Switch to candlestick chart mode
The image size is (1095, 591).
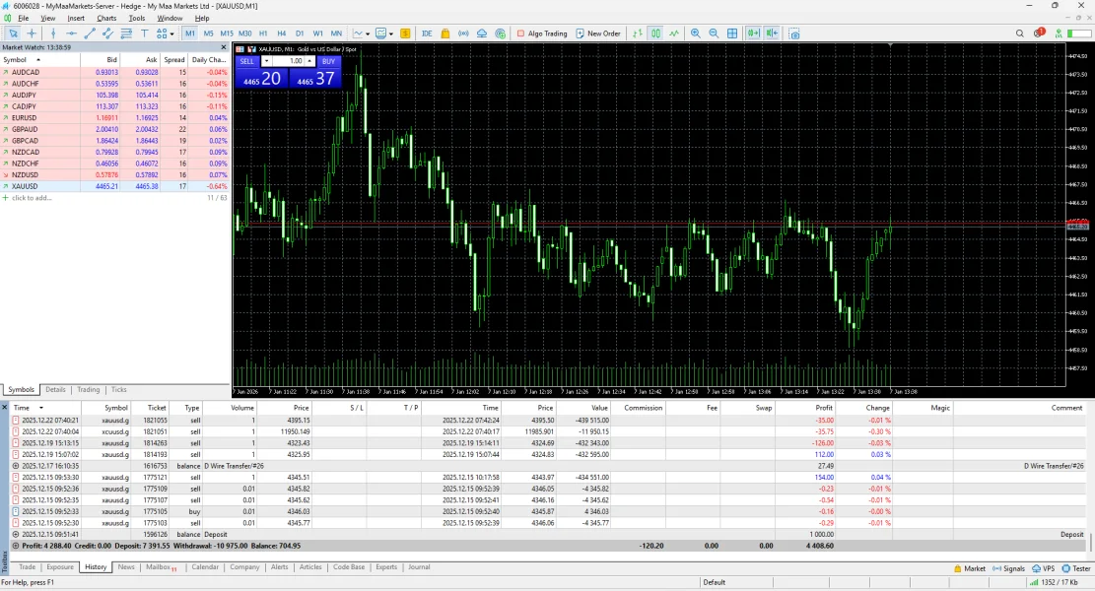[655, 33]
